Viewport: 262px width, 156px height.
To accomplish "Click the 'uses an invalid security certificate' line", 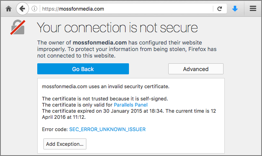I will [106, 87].
